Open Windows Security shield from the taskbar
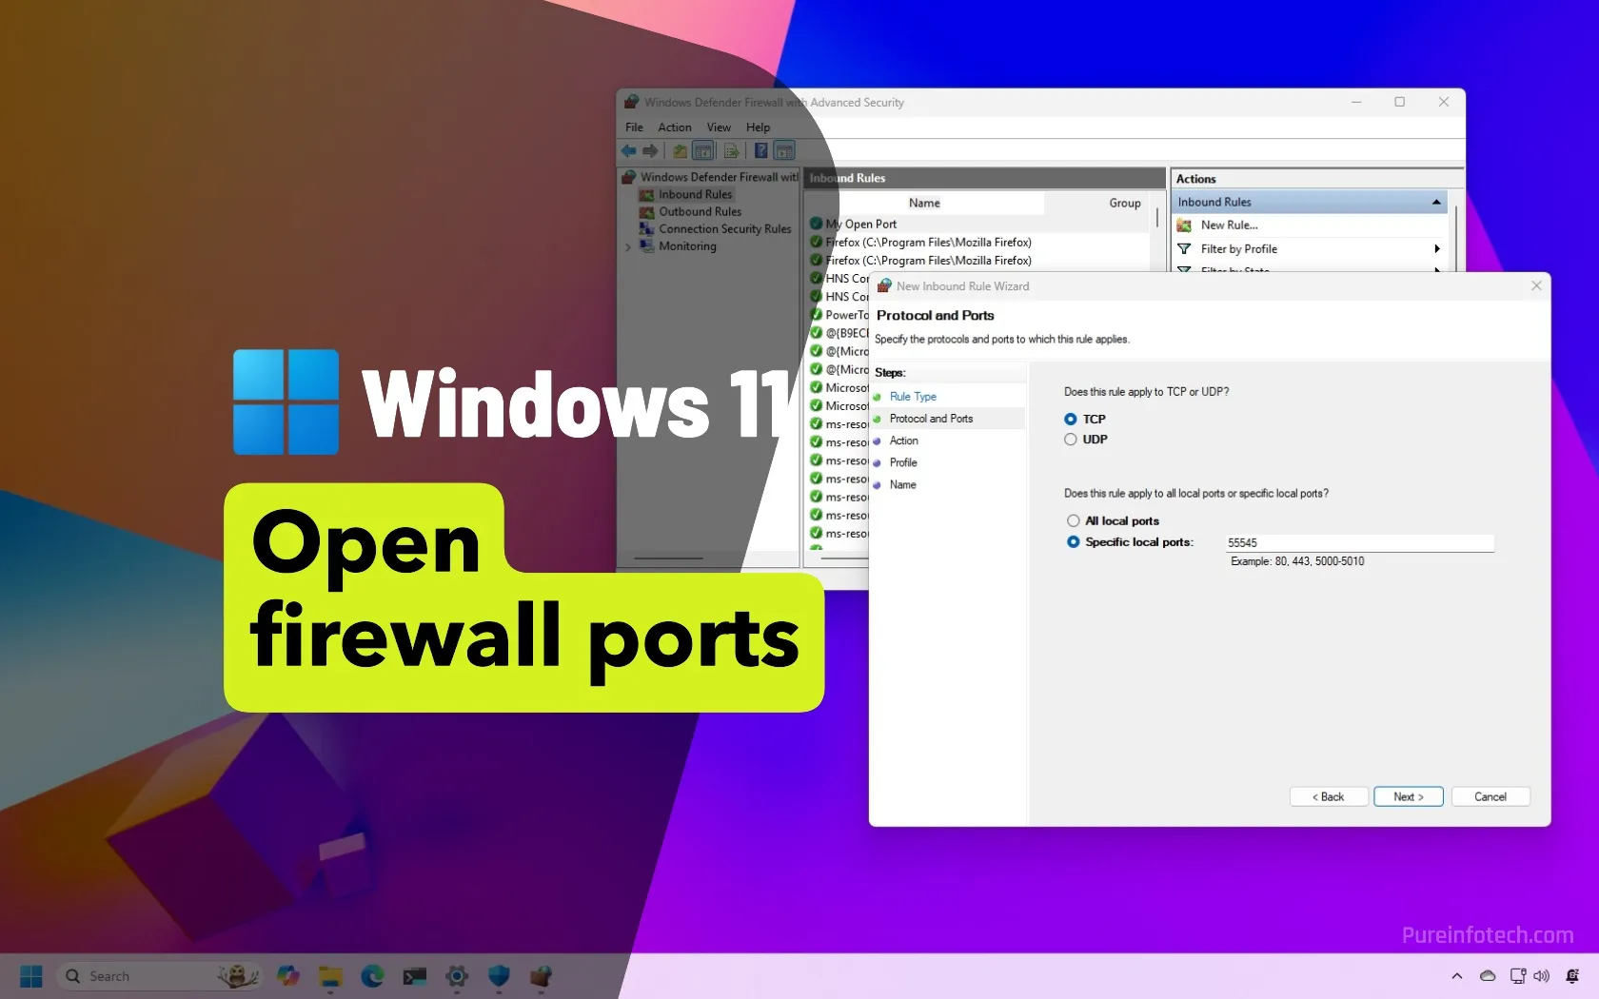The image size is (1599, 999). point(499,976)
